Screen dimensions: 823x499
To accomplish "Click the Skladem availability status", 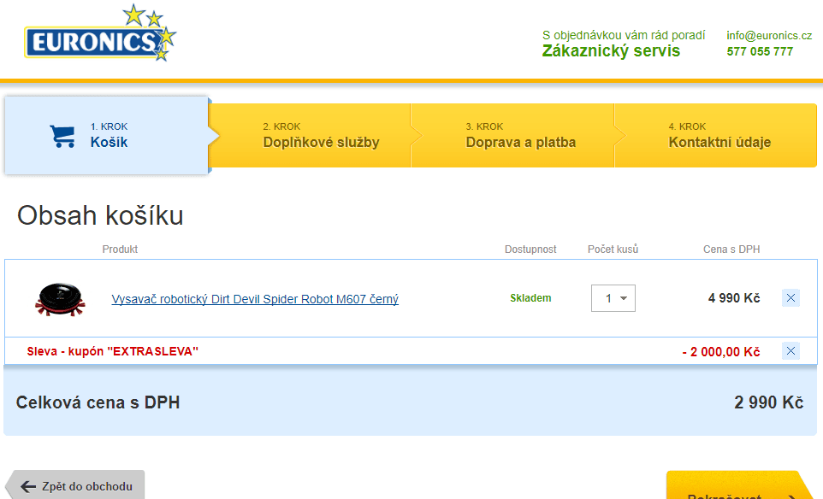I will [x=530, y=298].
